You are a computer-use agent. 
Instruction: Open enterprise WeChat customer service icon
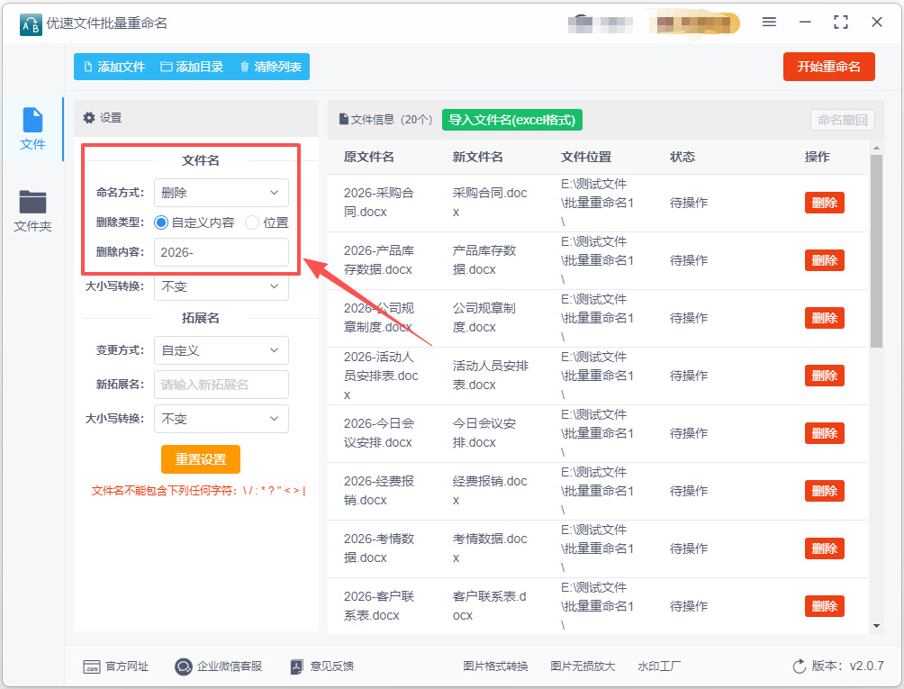pos(184,666)
